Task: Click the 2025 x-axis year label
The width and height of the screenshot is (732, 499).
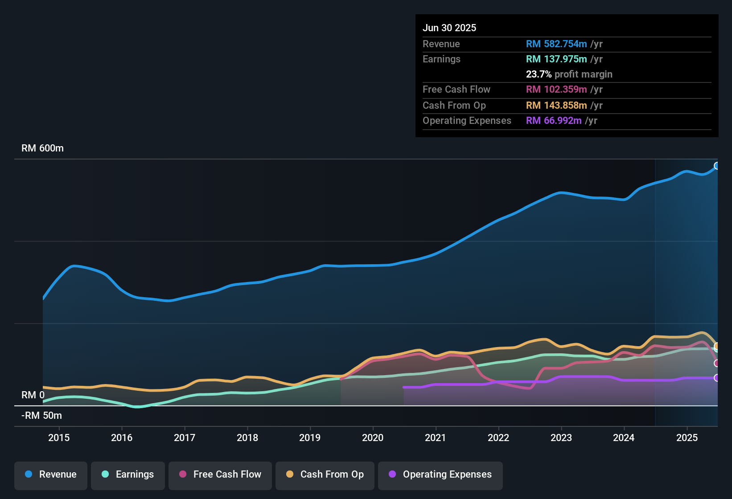Action: [x=687, y=438]
